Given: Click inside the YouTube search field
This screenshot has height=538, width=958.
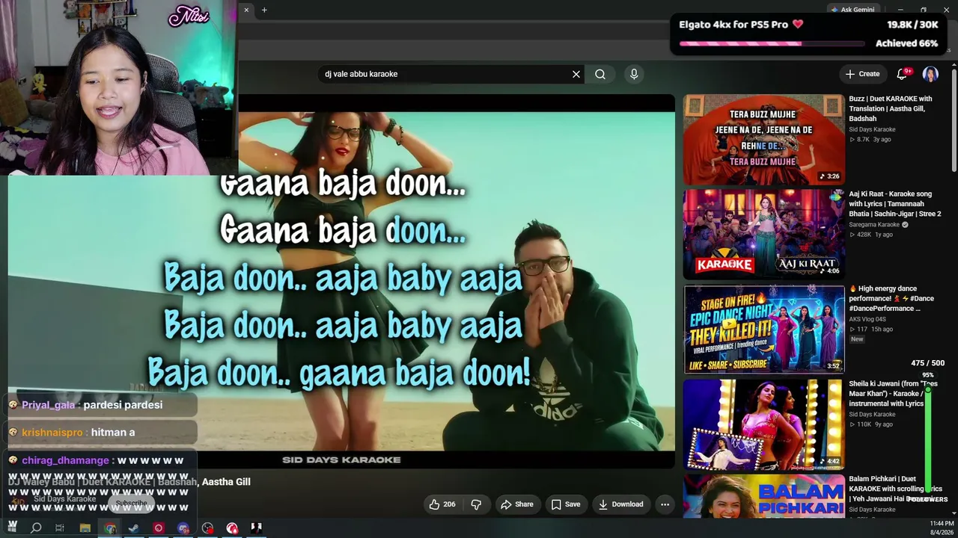Looking at the screenshot, I should [445, 74].
